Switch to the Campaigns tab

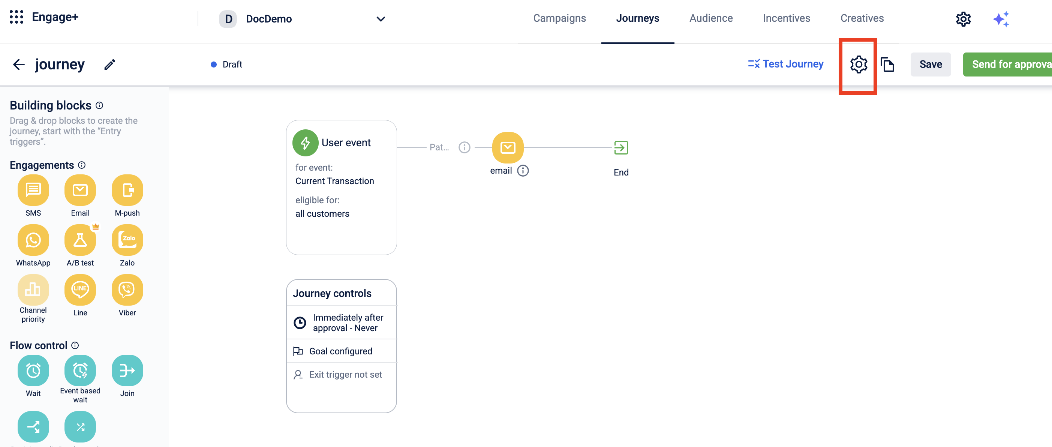(559, 18)
